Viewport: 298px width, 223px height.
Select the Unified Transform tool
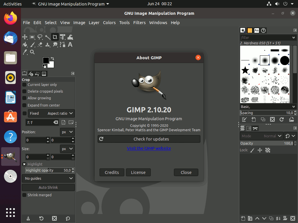[x=63, y=37]
